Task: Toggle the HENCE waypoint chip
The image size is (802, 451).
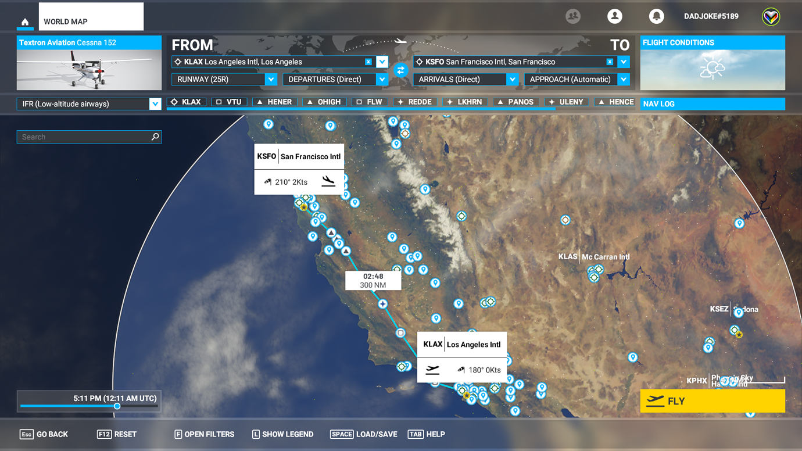Action: pyautogui.click(x=614, y=101)
